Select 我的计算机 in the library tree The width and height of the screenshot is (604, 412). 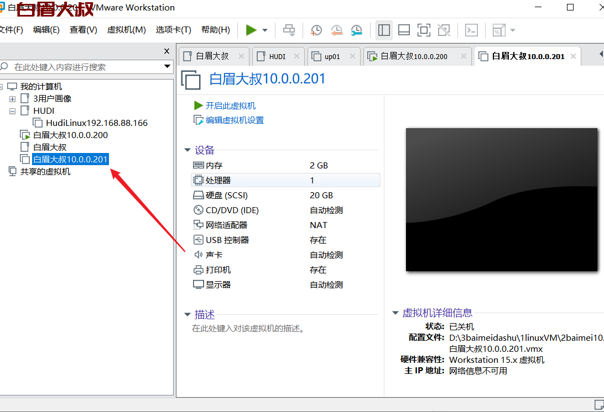tap(41, 87)
